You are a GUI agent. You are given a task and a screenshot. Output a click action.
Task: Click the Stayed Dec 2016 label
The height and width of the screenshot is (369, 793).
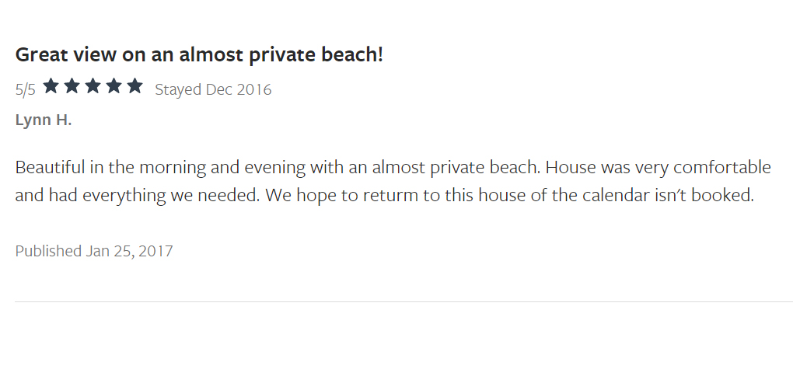coord(213,89)
